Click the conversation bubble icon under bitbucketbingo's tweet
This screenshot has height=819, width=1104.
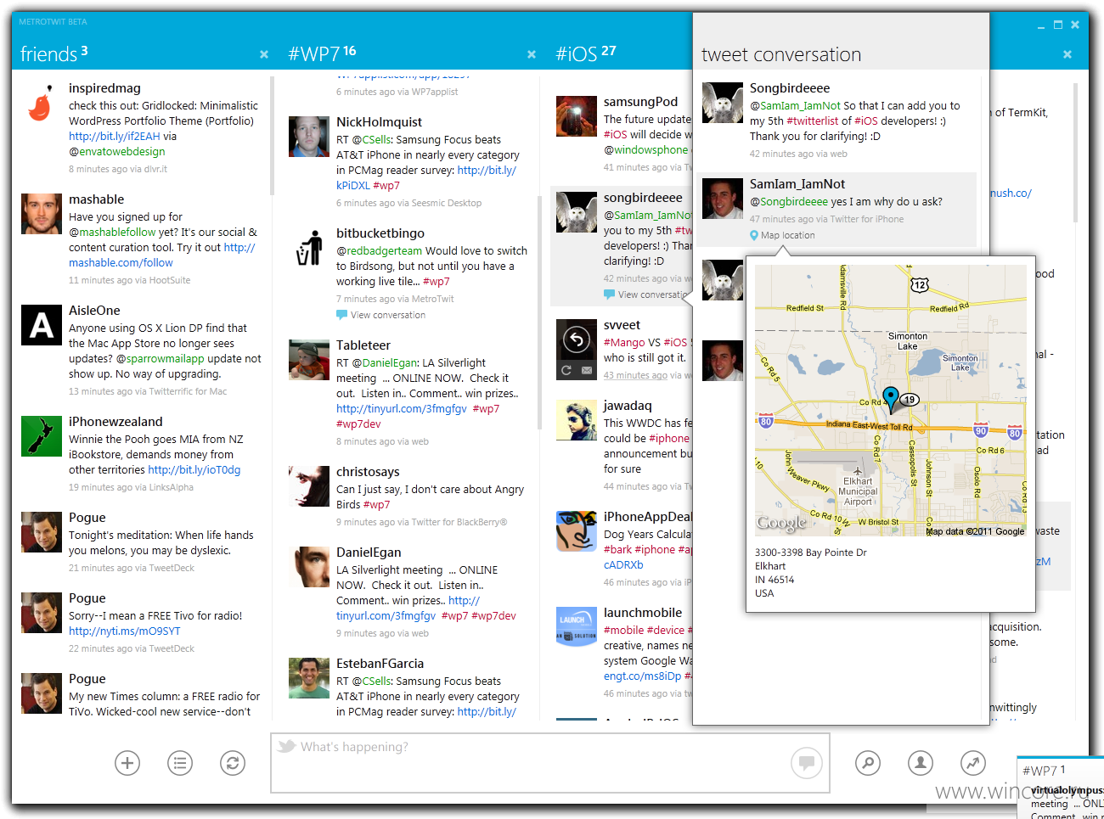pyautogui.click(x=341, y=315)
